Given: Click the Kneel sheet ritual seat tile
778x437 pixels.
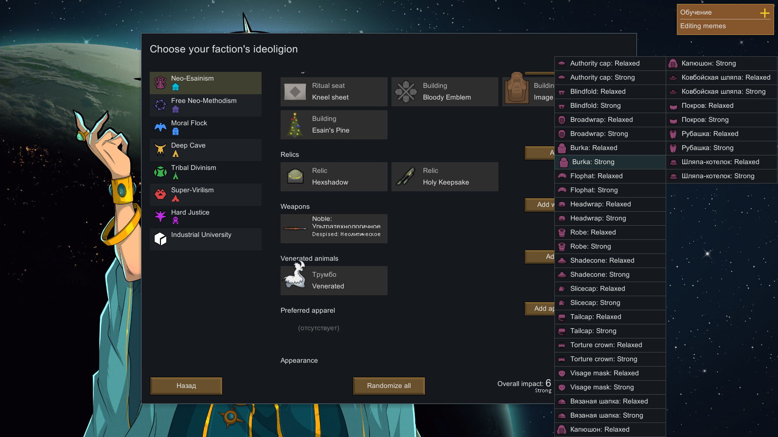Looking at the screenshot, I should coord(334,92).
